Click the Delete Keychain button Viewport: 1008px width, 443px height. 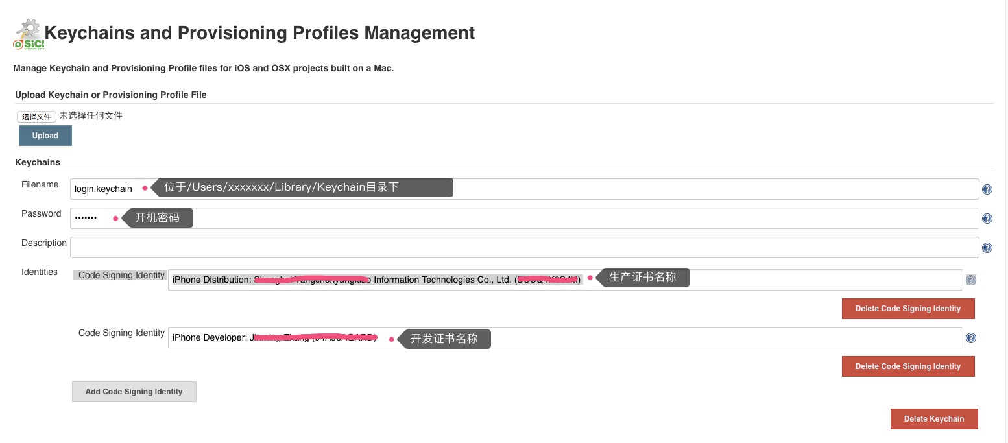click(934, 419)
